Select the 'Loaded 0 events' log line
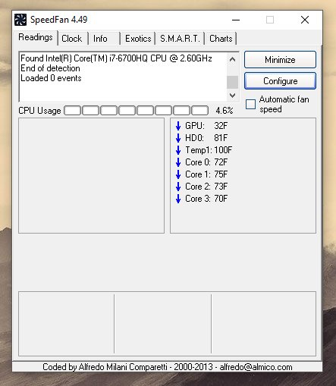 tap(51, 78)
